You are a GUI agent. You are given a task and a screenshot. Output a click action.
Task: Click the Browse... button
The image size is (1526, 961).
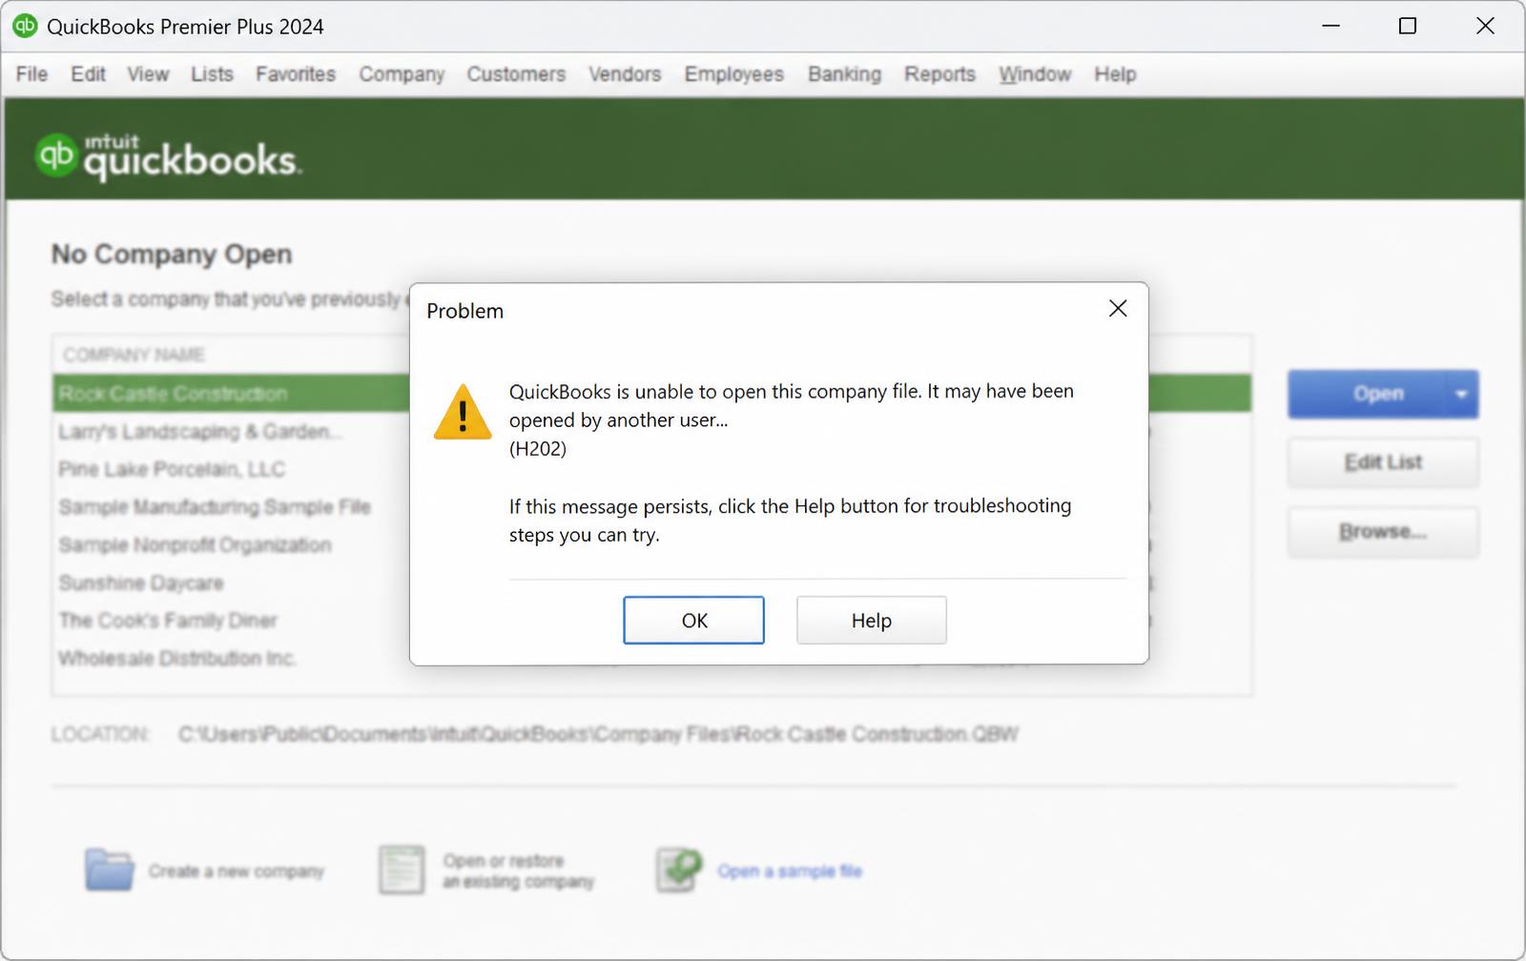pyautogui.click(x=1383, y=532)
